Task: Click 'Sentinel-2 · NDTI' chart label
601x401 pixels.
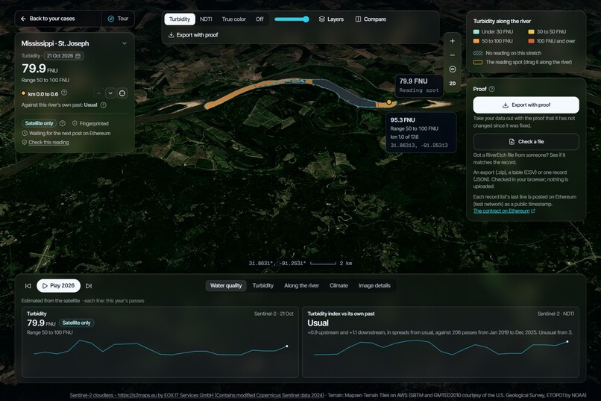Action: (x=556, y=314)
